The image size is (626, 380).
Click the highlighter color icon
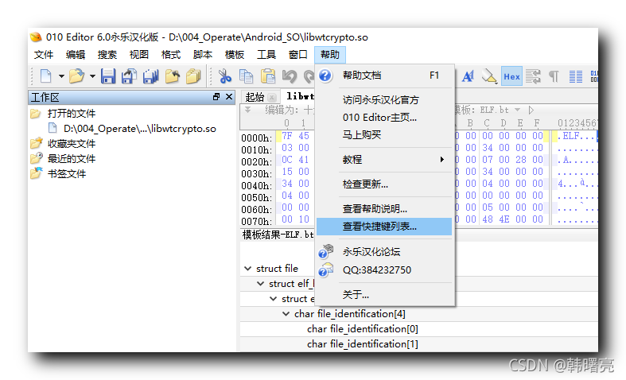(x=489, y=76)
